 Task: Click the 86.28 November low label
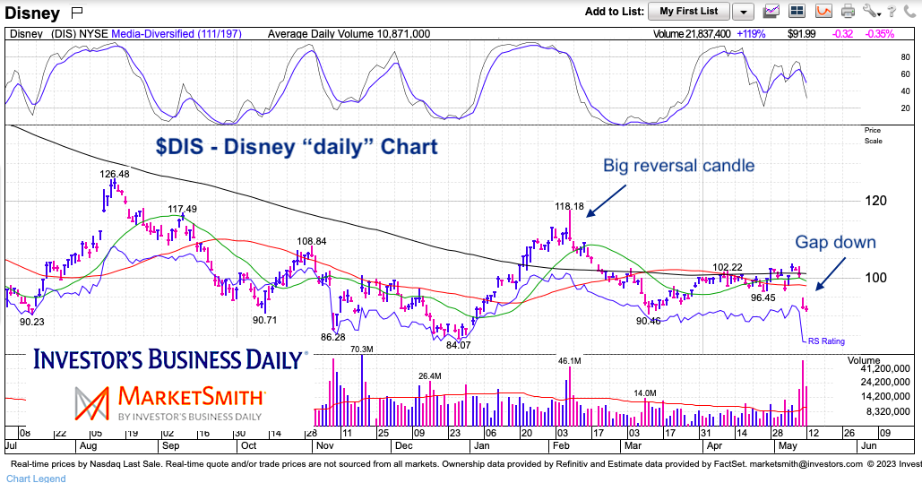(x=332, y=337)
